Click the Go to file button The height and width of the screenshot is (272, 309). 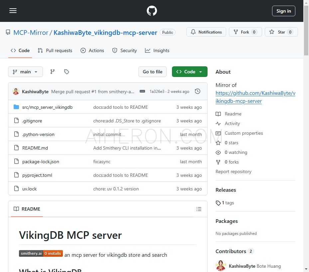coord(153,72)
